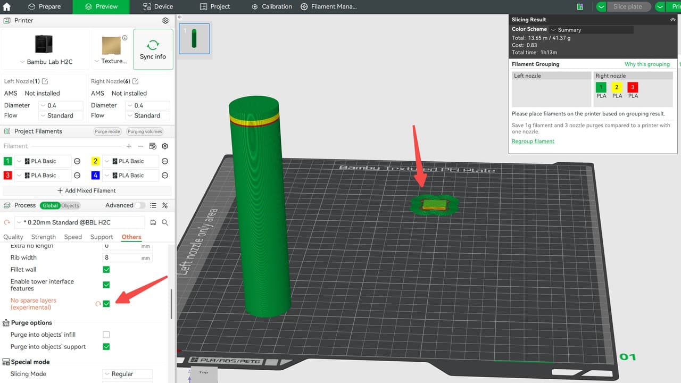The height and width of the screenshot is (383, 681).
Task: Open Left Nozzle Diameter dropdown
Action: (61, 105)
